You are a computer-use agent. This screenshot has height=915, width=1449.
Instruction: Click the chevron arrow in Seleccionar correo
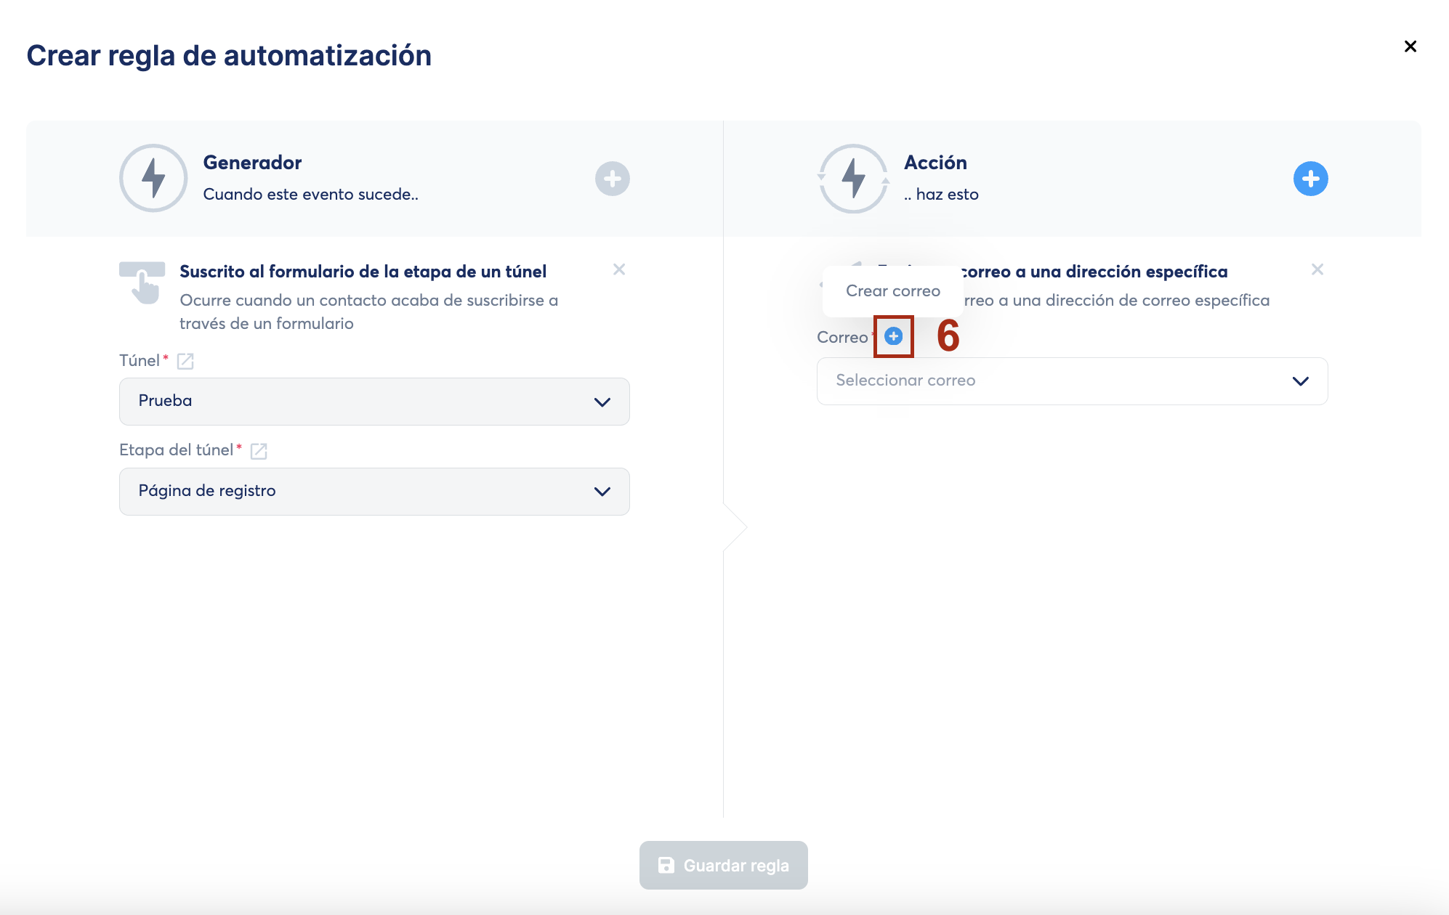(x=1300, y=381)
